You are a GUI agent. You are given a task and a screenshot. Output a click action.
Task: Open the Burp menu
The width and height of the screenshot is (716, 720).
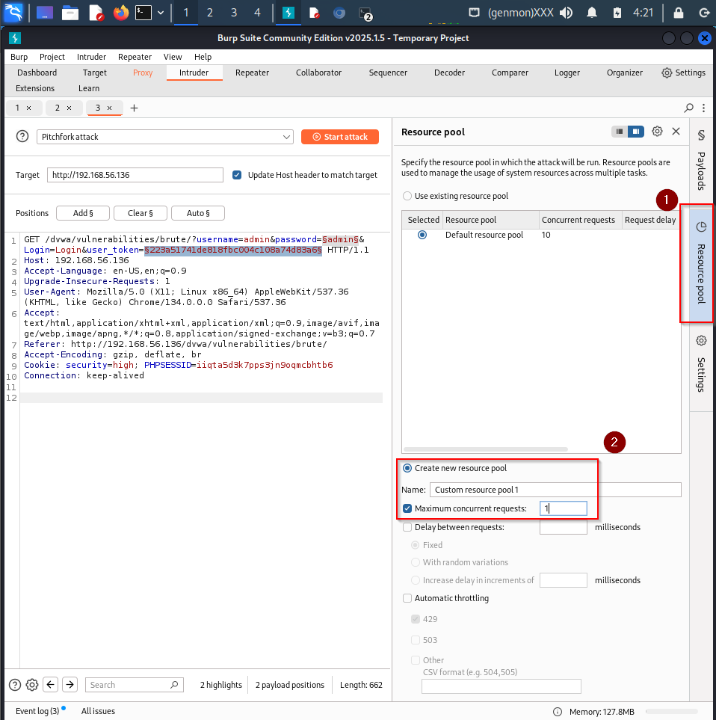(19, 57)
